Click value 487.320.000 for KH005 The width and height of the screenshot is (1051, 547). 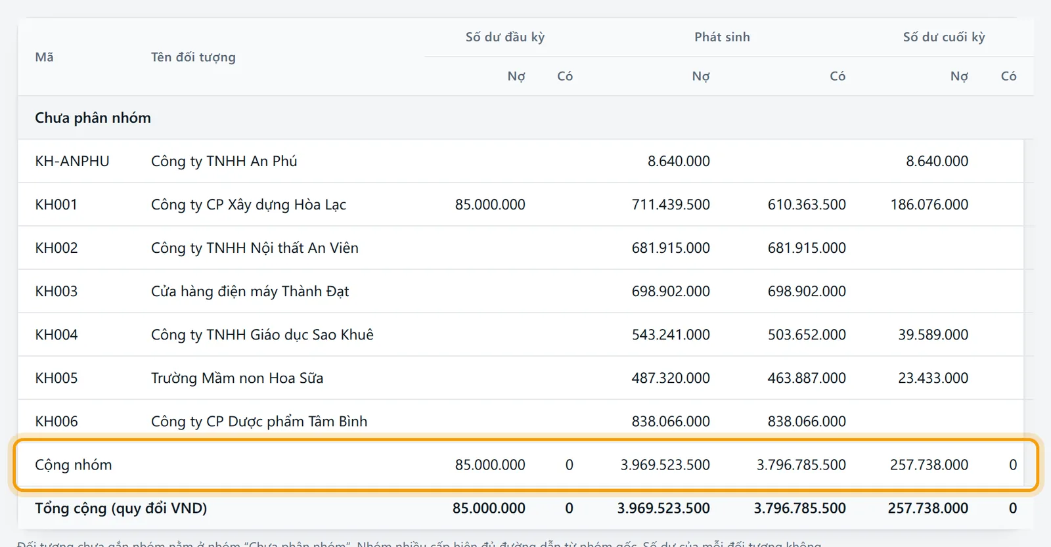click(671, 378)
